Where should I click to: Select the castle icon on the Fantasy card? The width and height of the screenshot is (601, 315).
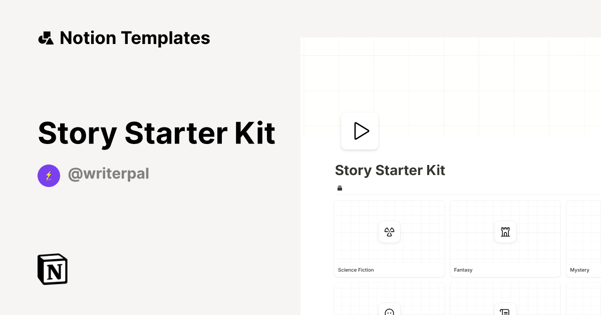tap(505, 231)
